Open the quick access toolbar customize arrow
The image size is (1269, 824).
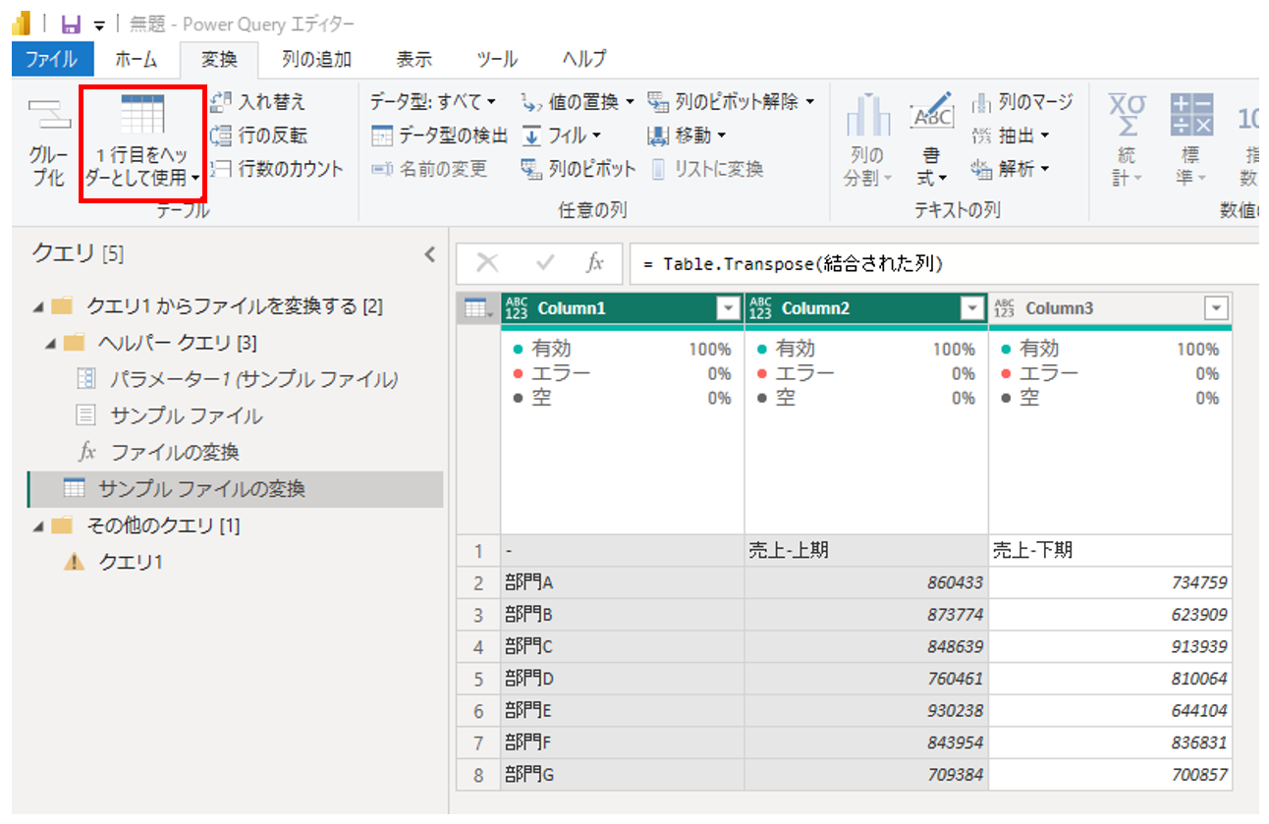[x=99, y=26]
